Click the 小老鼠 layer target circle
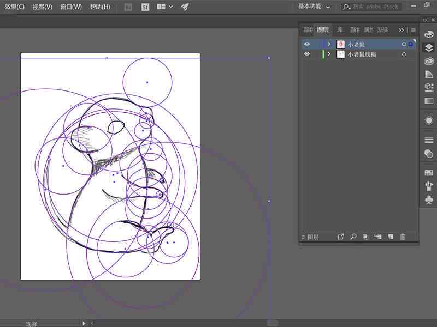The width and height of the screenshot is (437, 327). tap(404, 44)
